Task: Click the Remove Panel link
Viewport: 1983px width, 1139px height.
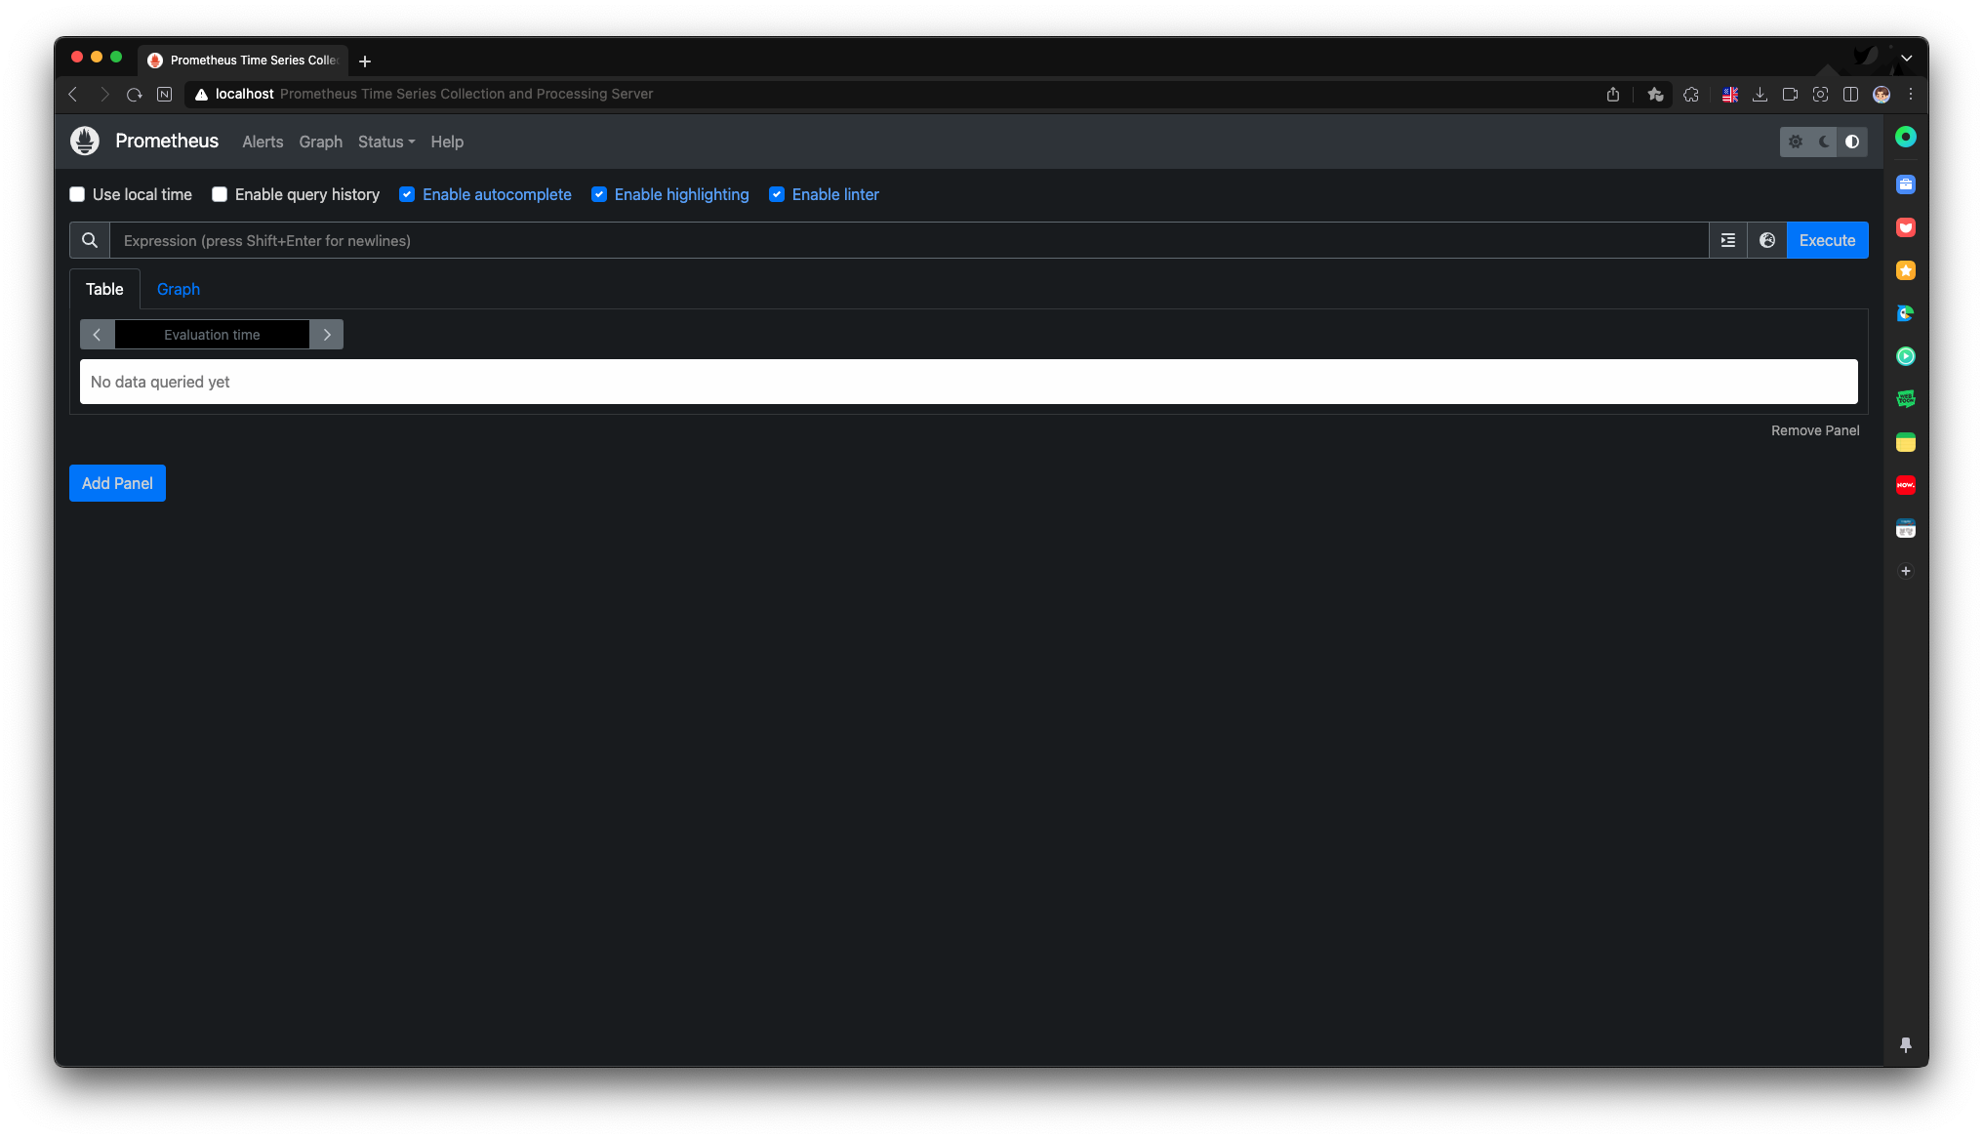Action: (1815, 430)
